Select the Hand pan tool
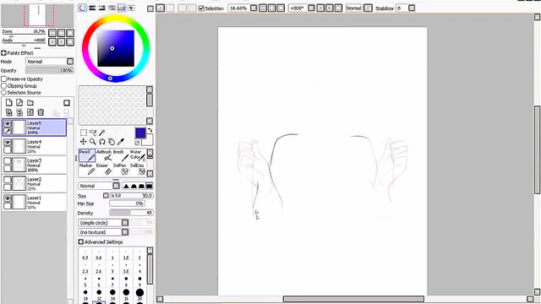Viewport: 541px width, 304px height. 111,142
